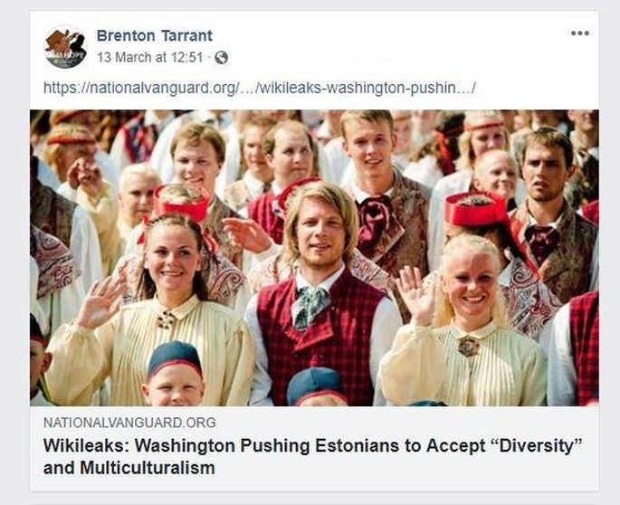620x505 pixels.
Task: Open the Wikileaks Washington Pushing Estonians headline
Action: [x=313, y=456]
